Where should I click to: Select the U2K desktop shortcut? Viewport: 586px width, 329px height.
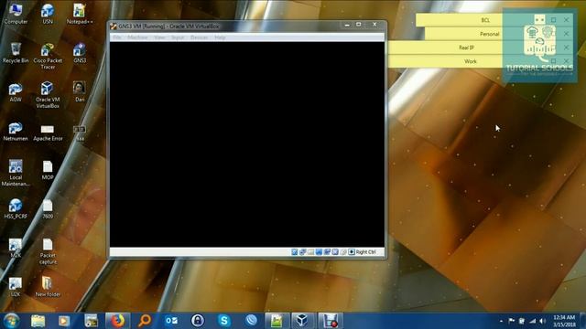click(x=16, y=287)
